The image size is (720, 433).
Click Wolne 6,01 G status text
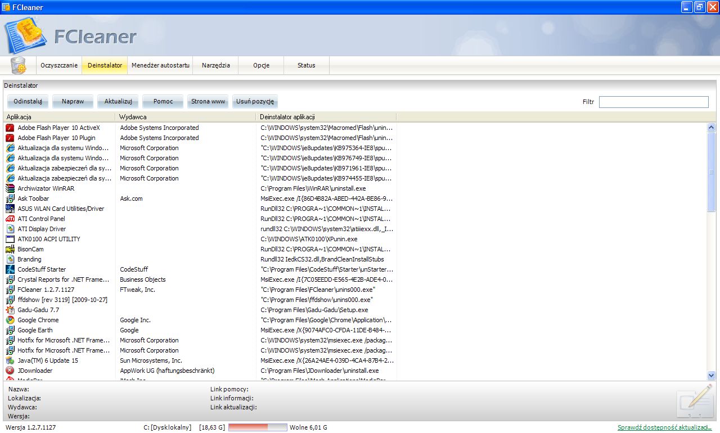[x=308, y=427]
